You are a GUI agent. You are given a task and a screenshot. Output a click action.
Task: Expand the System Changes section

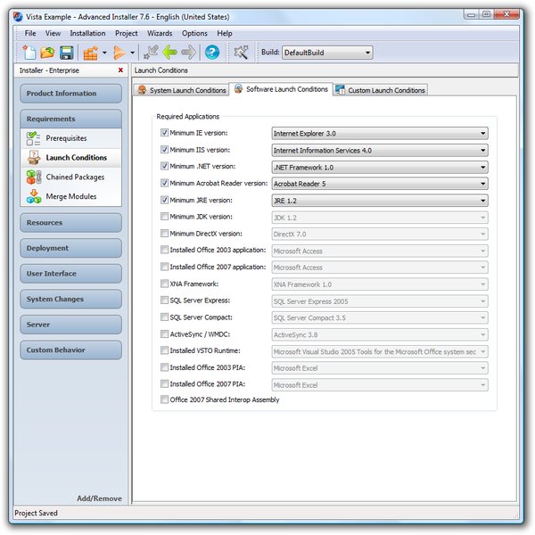pos(71,299)
